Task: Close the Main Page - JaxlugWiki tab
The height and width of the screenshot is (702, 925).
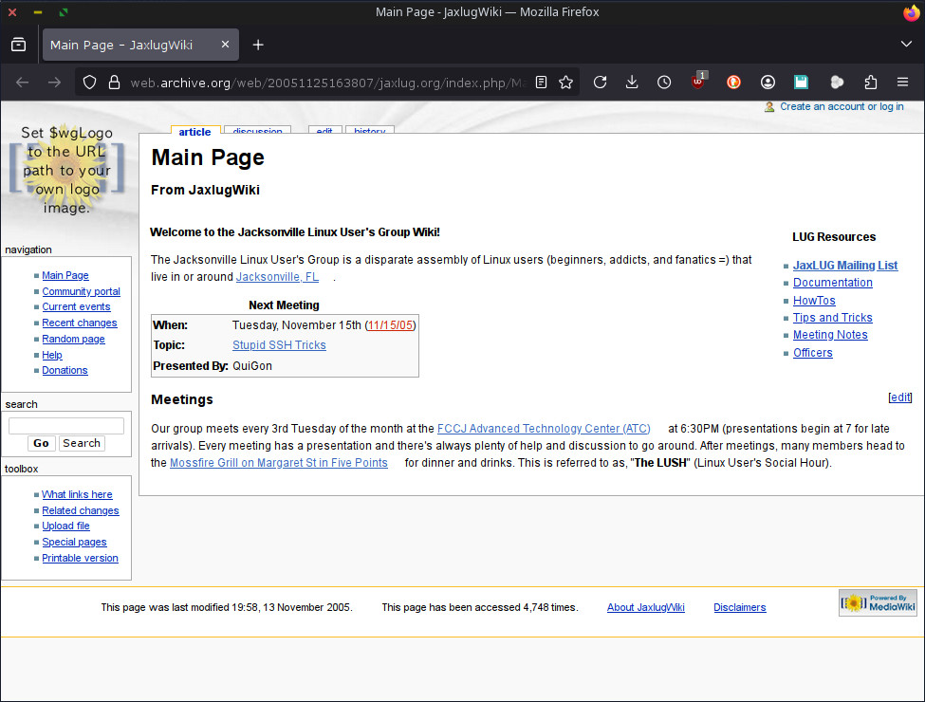Action: pos(224,45)
